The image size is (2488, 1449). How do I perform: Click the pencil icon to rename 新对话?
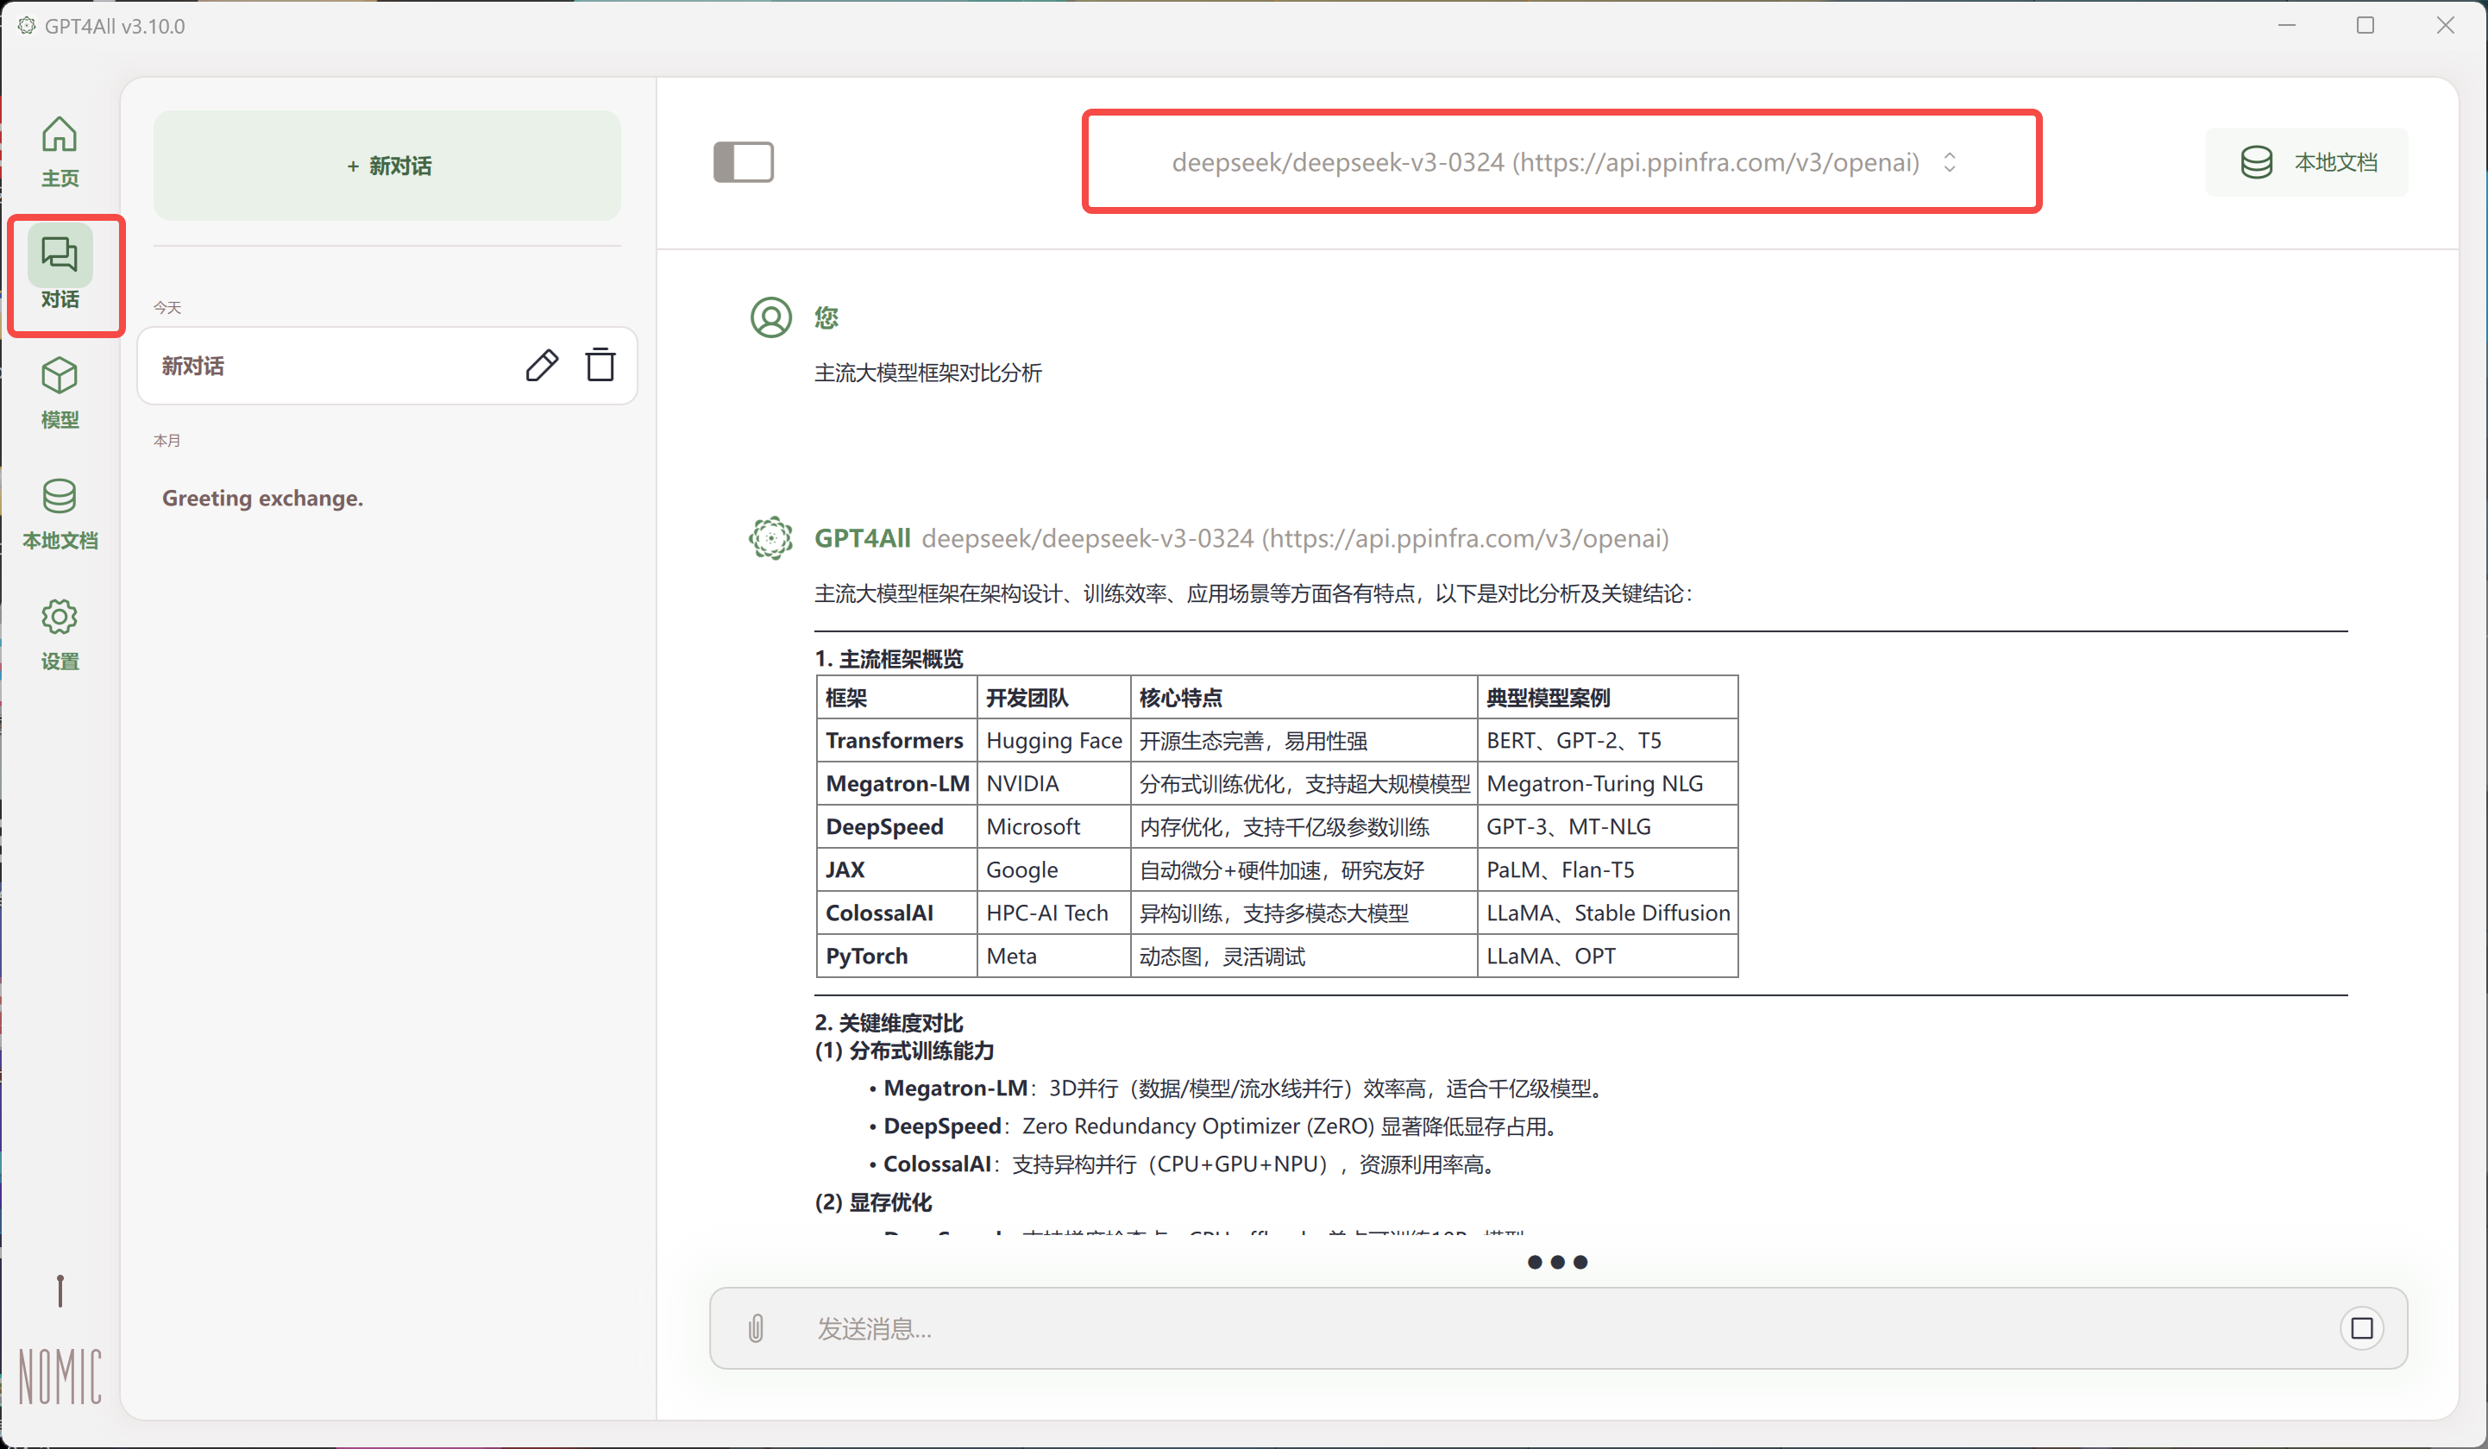coord(541,365)
